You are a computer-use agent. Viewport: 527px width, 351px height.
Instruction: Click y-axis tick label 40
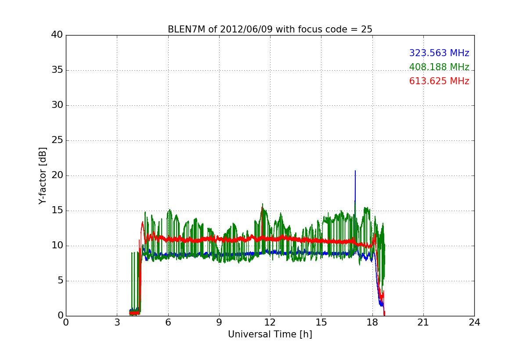coord(57,35)
